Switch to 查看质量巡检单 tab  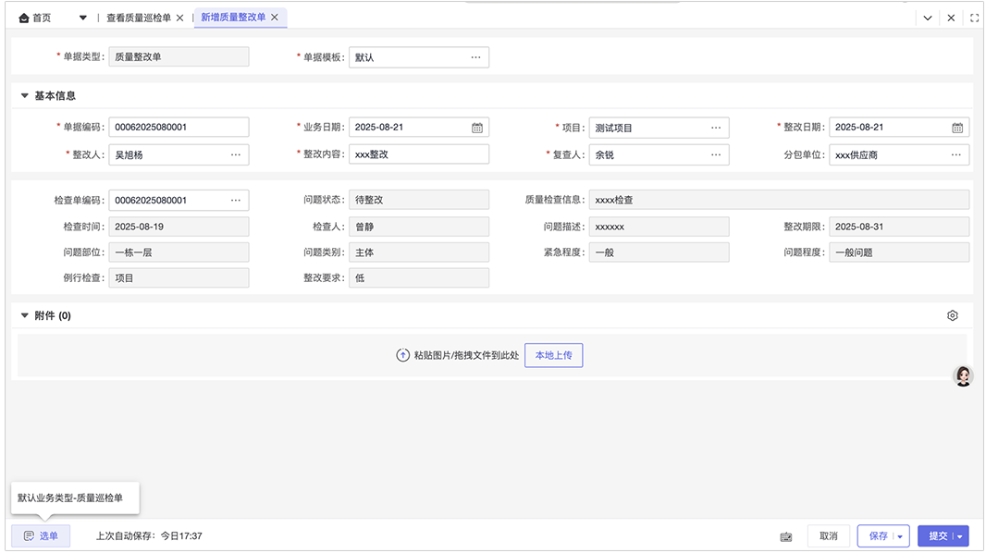(139, 18)
